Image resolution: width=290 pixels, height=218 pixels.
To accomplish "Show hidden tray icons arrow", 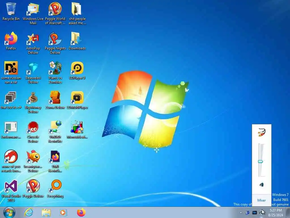I will pyautogui.click(x=241, y=213).
